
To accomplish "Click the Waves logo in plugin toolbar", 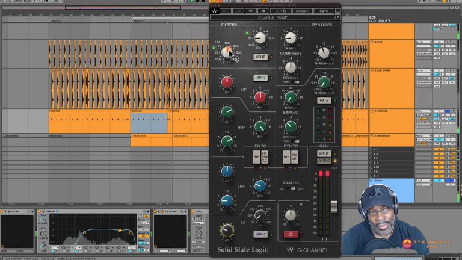I will (x=214, y=11).
